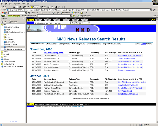Click the Forward arrow button

9,7
